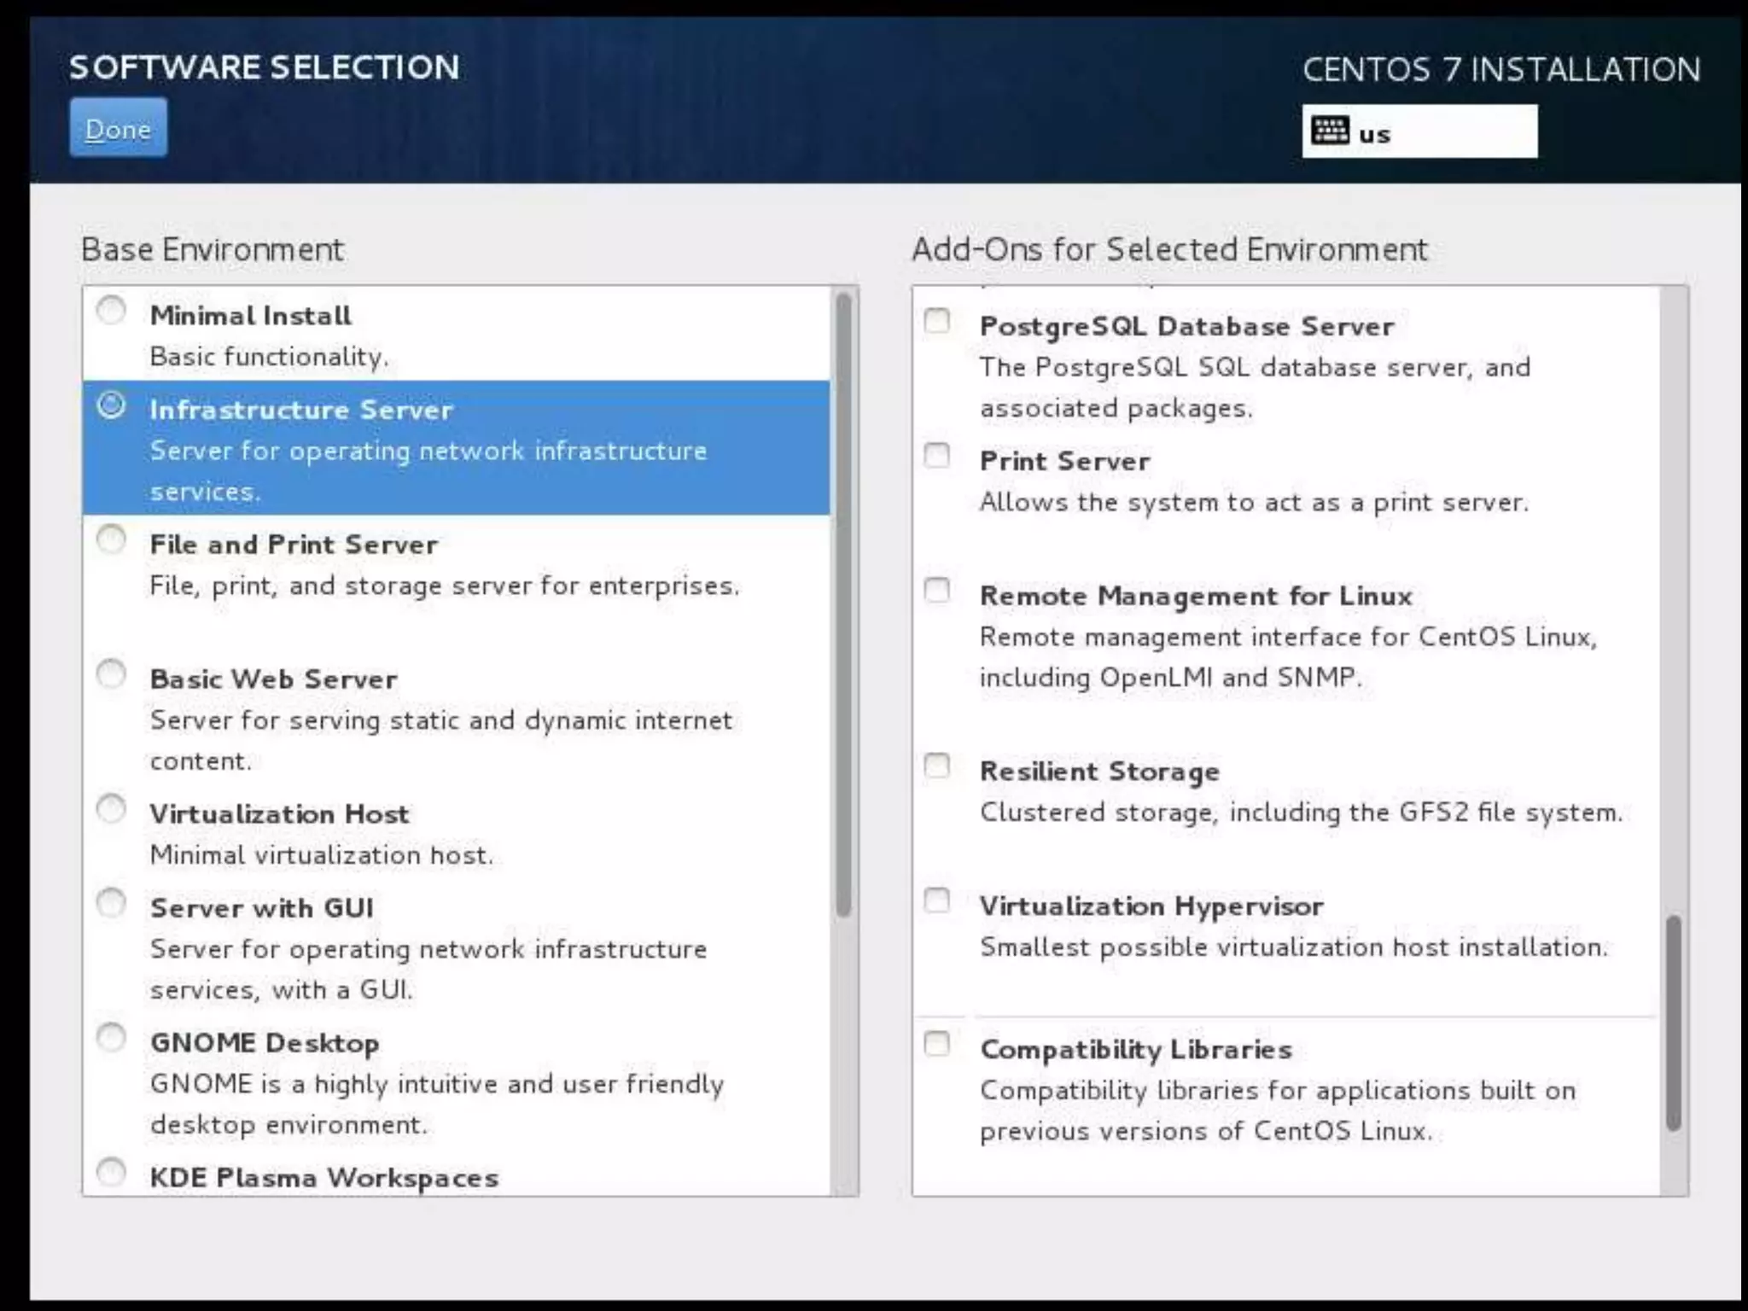Viewport: 1748px width, 1311px height.
Task: Check the Compatibility Libraries add-on
Action: point(937,1045)
